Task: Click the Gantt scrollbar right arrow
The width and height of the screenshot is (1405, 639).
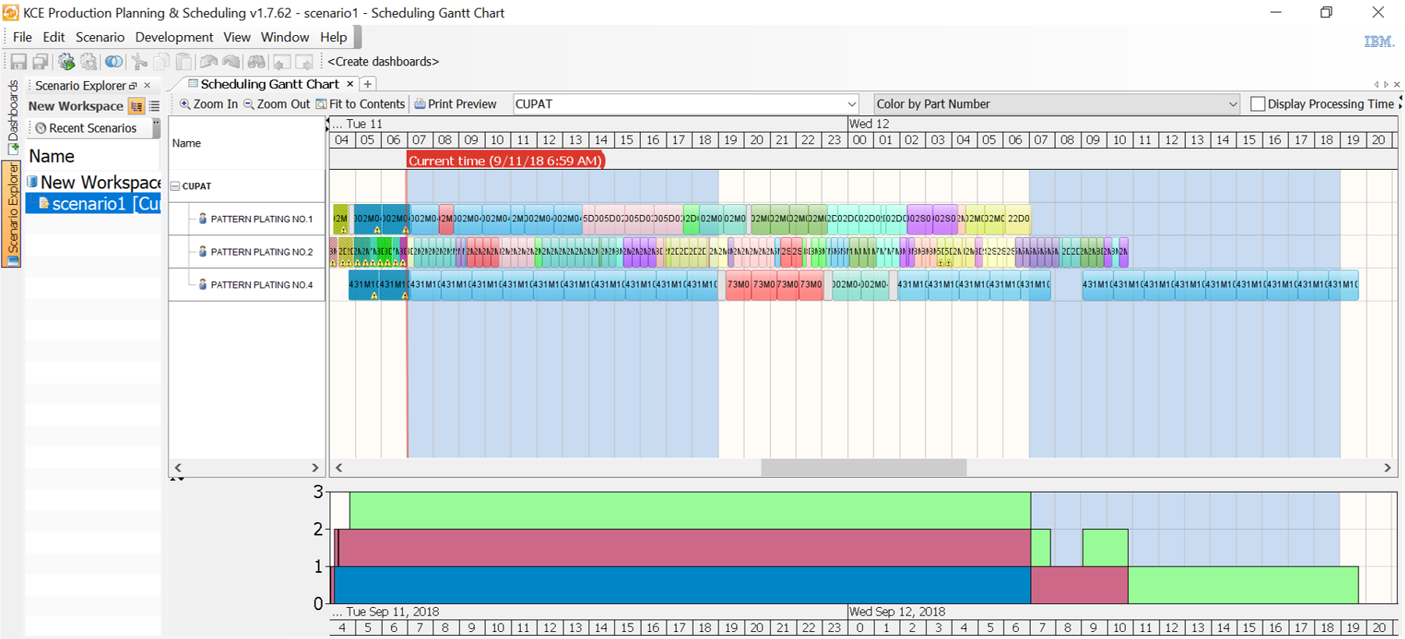Action: [x=1388, y=468]
